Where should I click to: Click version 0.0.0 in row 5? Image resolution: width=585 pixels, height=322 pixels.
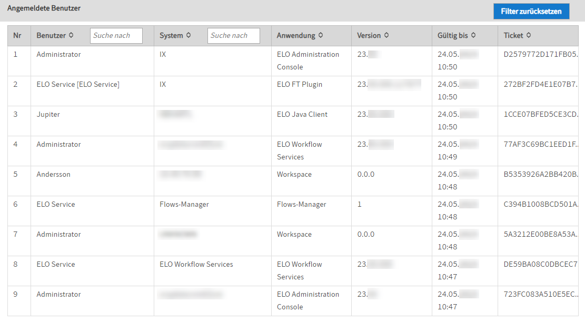tap(365, 175)
